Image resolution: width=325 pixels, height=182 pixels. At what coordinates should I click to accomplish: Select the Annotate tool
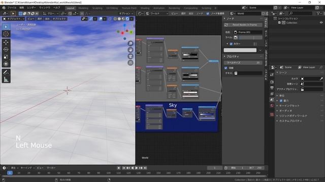(x=6, y=72)
